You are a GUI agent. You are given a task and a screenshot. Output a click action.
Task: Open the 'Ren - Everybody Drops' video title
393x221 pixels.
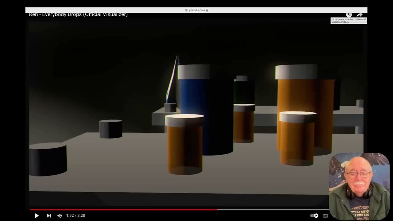[x=78, y=14]
